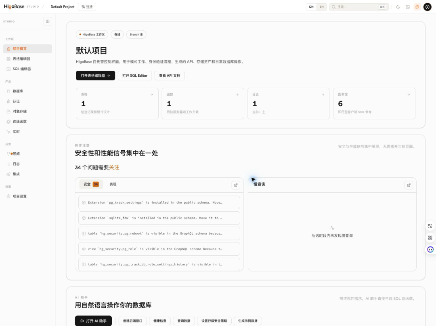Select the 表现 tab

click(113, 185)
